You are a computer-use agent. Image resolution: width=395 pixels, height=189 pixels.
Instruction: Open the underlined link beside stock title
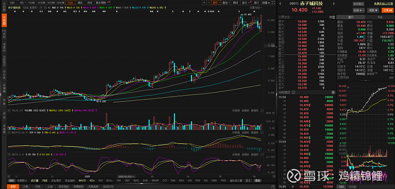384,4
